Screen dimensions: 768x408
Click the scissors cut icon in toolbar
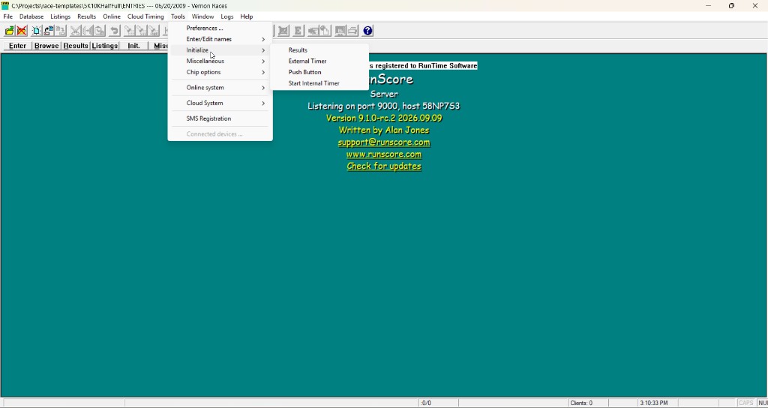75,31
